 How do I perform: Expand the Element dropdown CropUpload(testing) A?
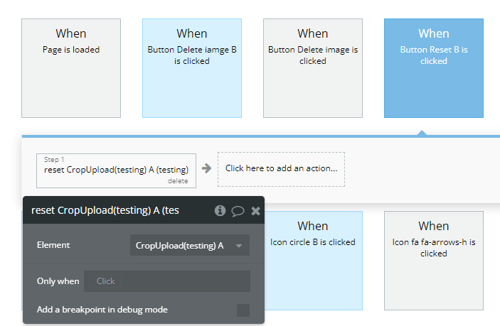[189, 246]
